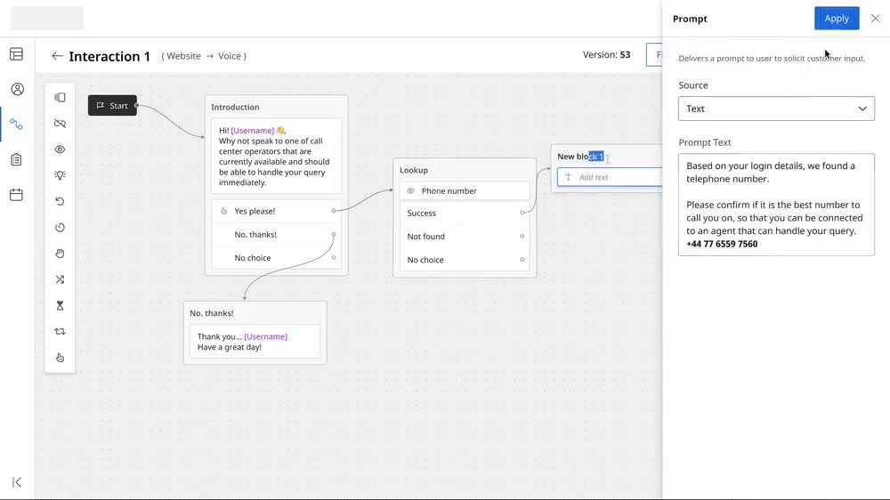Click the Thank you message text
Viewport: 890px width, 500px height.
pos(255,342)
